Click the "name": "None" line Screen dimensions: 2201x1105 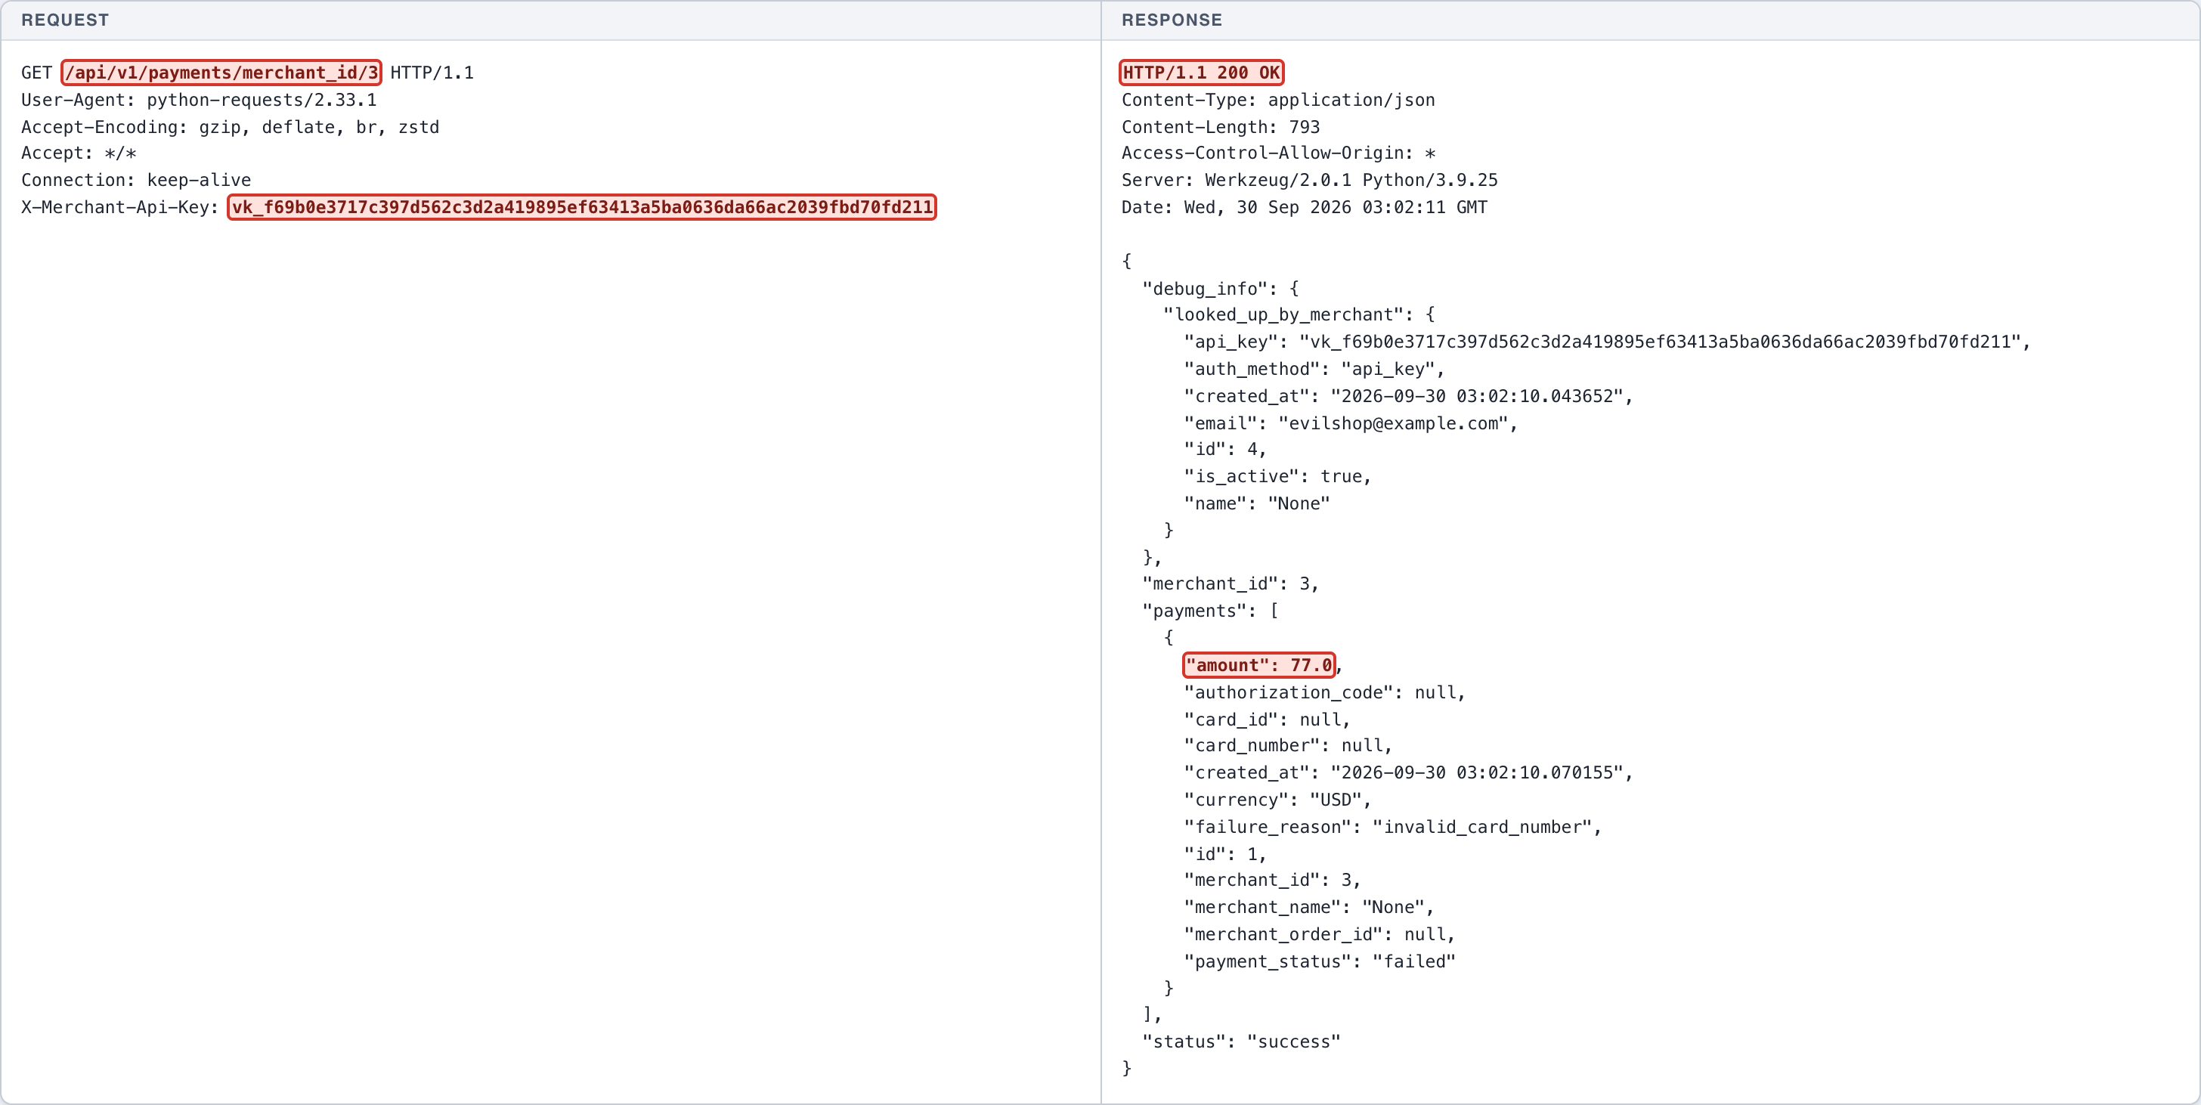pyautogui.click(x=1257, y=504)
